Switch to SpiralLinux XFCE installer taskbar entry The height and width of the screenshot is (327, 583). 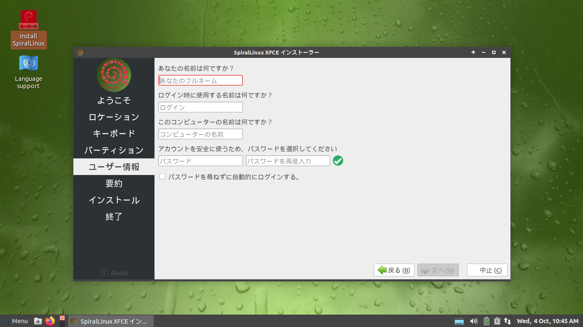(x=110, y=321)
